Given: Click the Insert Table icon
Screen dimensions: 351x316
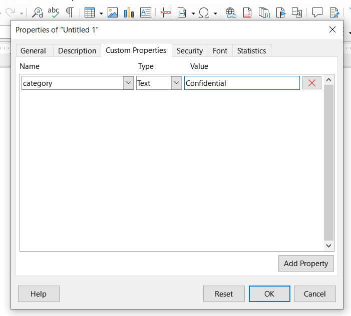Looking at the screenshot, I should pos(90,12).
